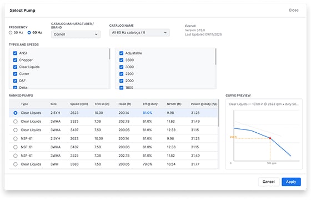Click the types list scrollbar

click(x=109, y=54)
